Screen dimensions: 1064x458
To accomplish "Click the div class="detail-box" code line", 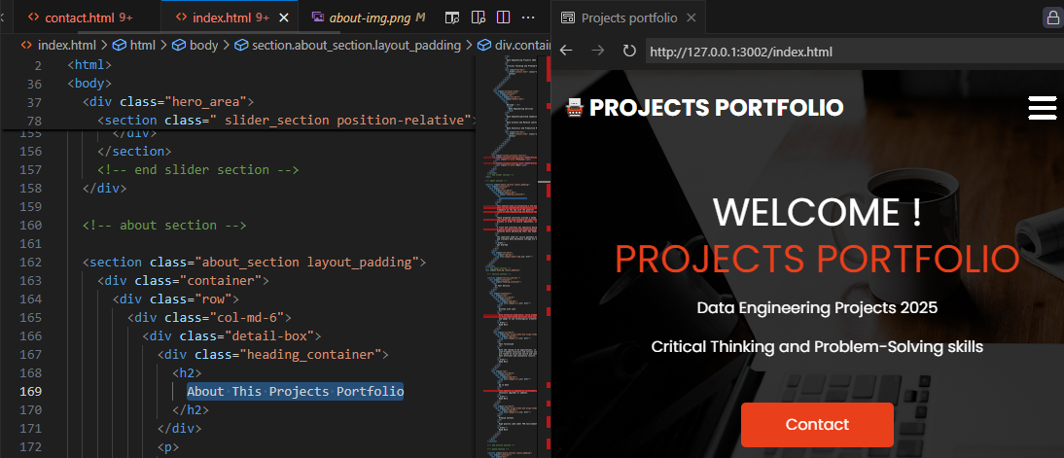I will 231,335.
